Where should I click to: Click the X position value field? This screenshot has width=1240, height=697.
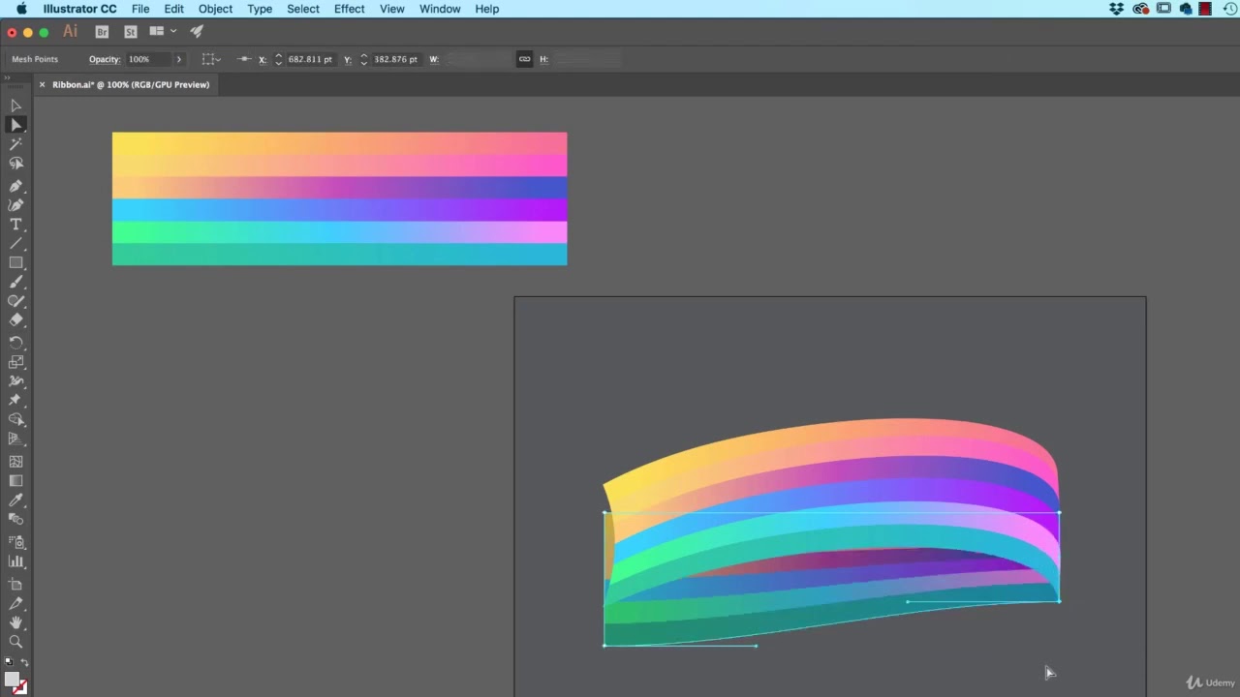[310, 59]
